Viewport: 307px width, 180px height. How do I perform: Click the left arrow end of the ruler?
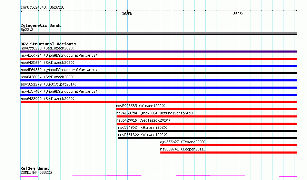[x=21, y=11]
